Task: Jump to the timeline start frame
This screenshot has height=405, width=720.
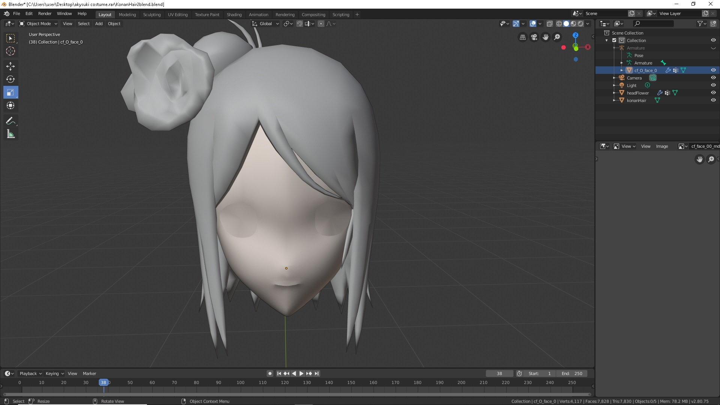Action: 279,373
